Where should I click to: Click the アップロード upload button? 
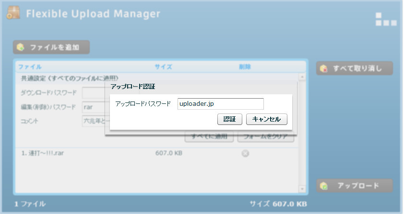click(354, 185)
